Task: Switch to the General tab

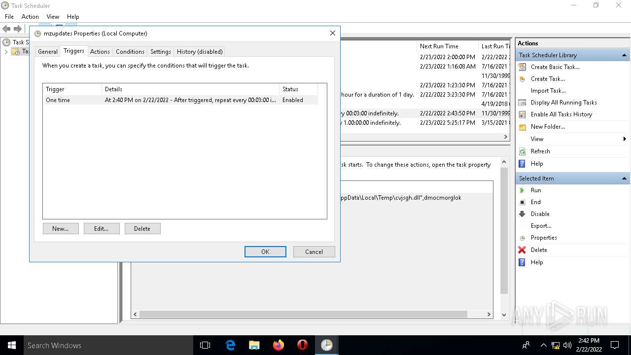Action: point(48,51)
